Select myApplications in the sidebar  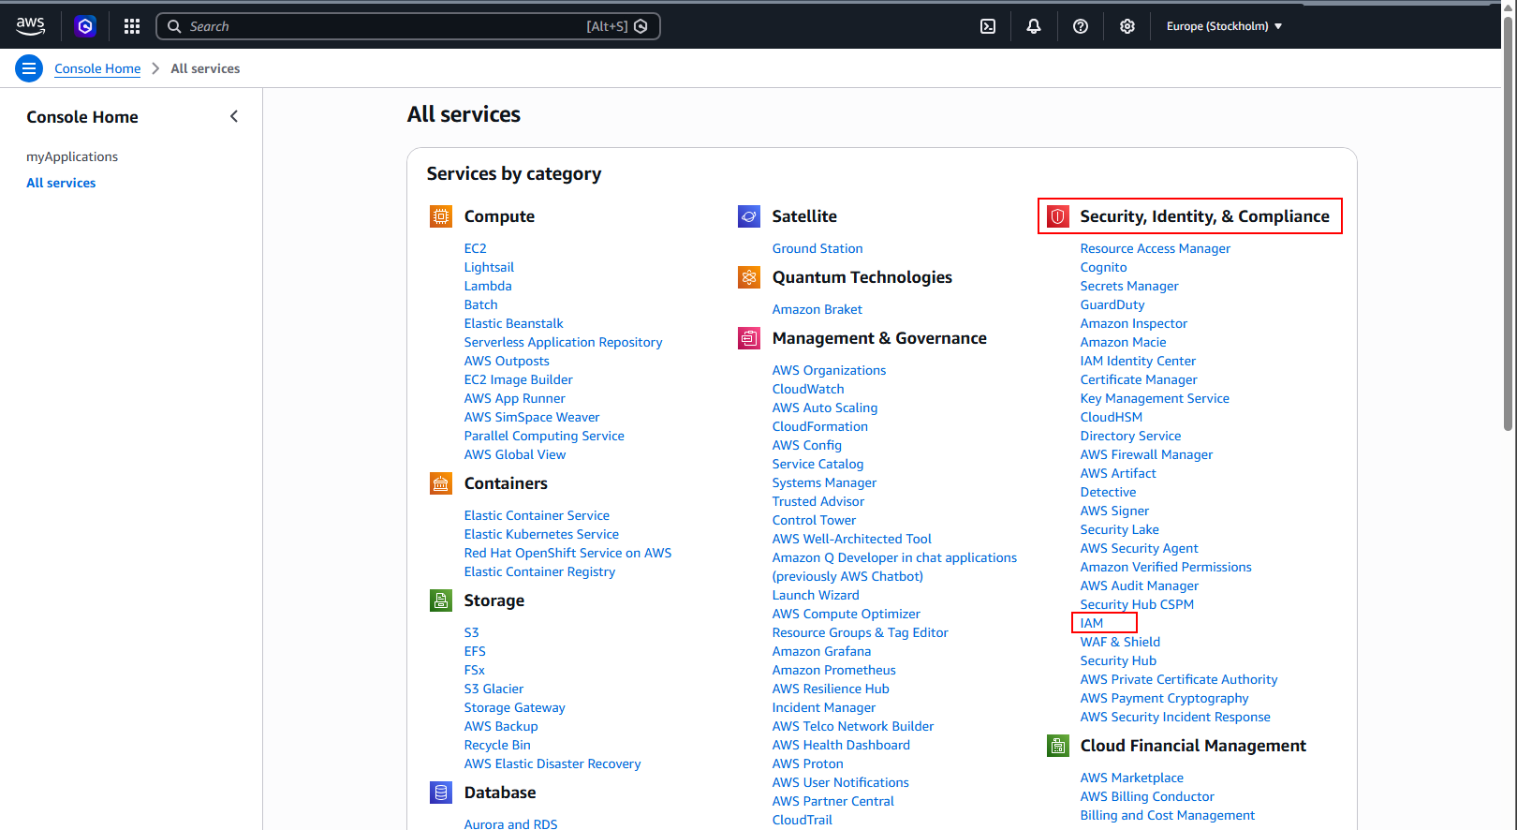coord(72,156)
